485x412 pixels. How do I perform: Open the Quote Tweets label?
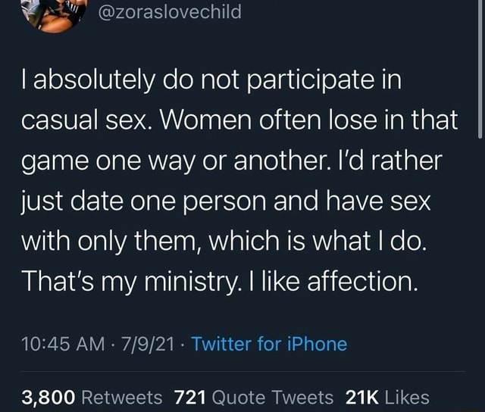point(273,397)
